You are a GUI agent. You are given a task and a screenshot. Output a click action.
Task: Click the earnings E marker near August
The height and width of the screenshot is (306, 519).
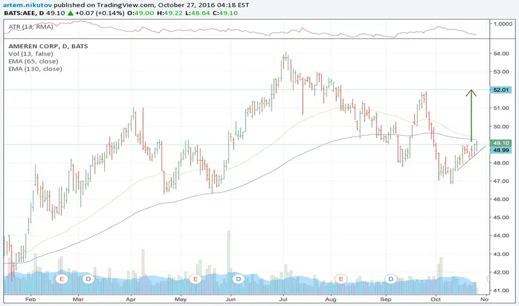[x=341, y=279]
